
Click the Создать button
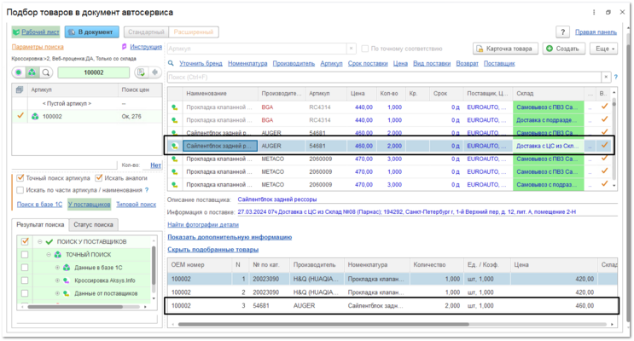tap(563, 49)
